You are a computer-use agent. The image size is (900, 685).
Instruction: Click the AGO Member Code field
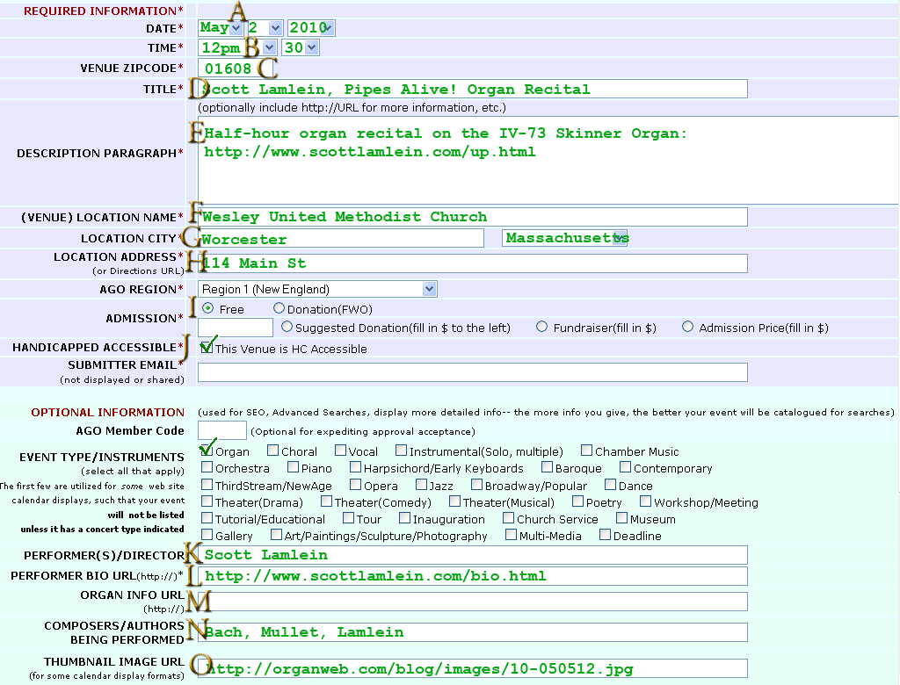(222, 430)
